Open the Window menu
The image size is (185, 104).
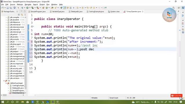54,5
